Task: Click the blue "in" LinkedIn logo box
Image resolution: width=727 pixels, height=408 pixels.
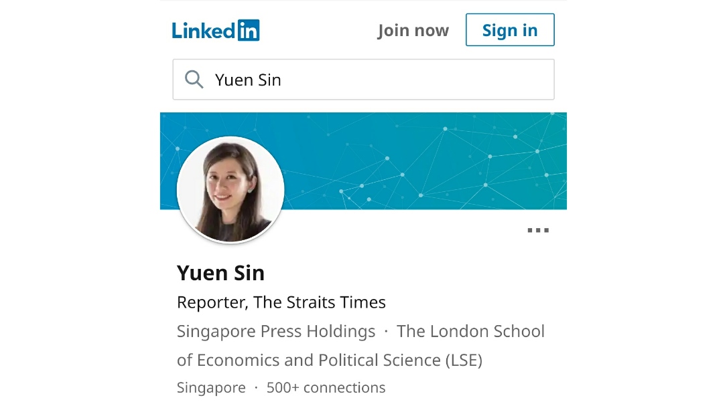Action: (x=249, y=30)
